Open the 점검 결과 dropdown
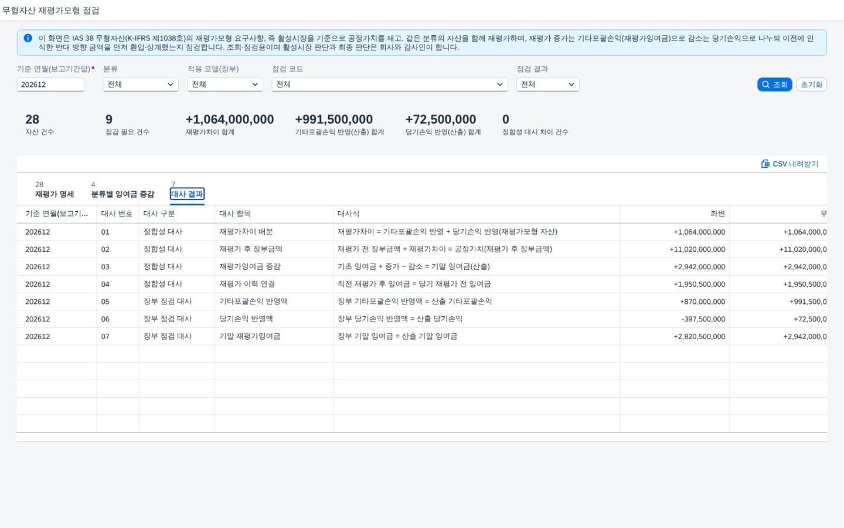 click(x=547, y=84)
